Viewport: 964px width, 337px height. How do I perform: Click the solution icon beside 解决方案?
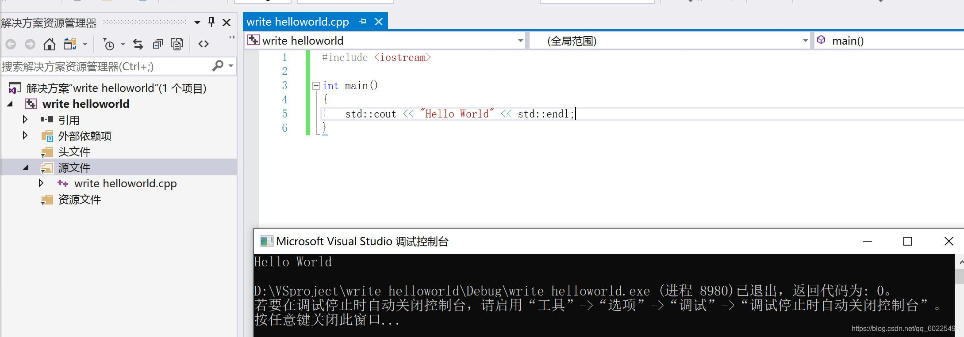(x=15, y=88)
